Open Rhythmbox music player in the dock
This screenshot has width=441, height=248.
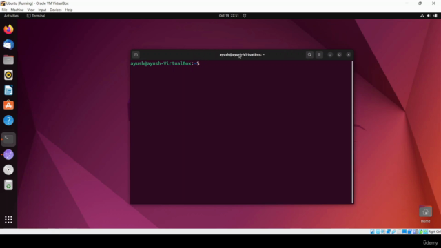pos(8,75)
